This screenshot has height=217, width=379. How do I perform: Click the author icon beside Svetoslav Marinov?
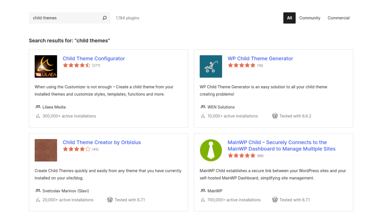[38, 191]
